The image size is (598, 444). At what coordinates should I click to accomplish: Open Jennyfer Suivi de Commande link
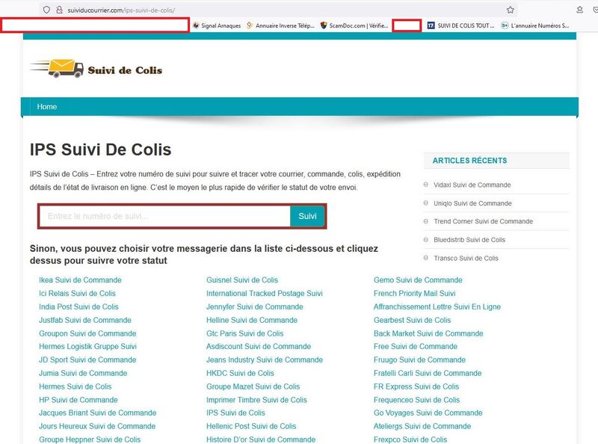click(x=255, y=306)
